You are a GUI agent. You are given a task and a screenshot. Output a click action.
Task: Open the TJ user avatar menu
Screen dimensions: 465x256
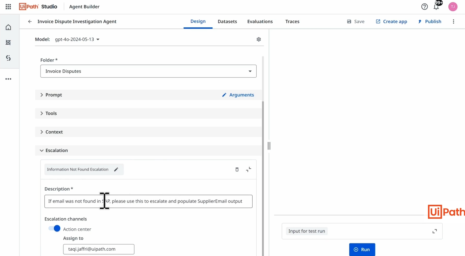tap(453, 7)
